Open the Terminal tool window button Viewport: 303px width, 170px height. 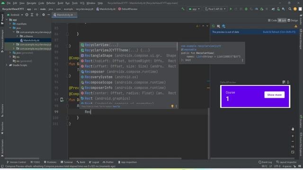click(67, 162)
